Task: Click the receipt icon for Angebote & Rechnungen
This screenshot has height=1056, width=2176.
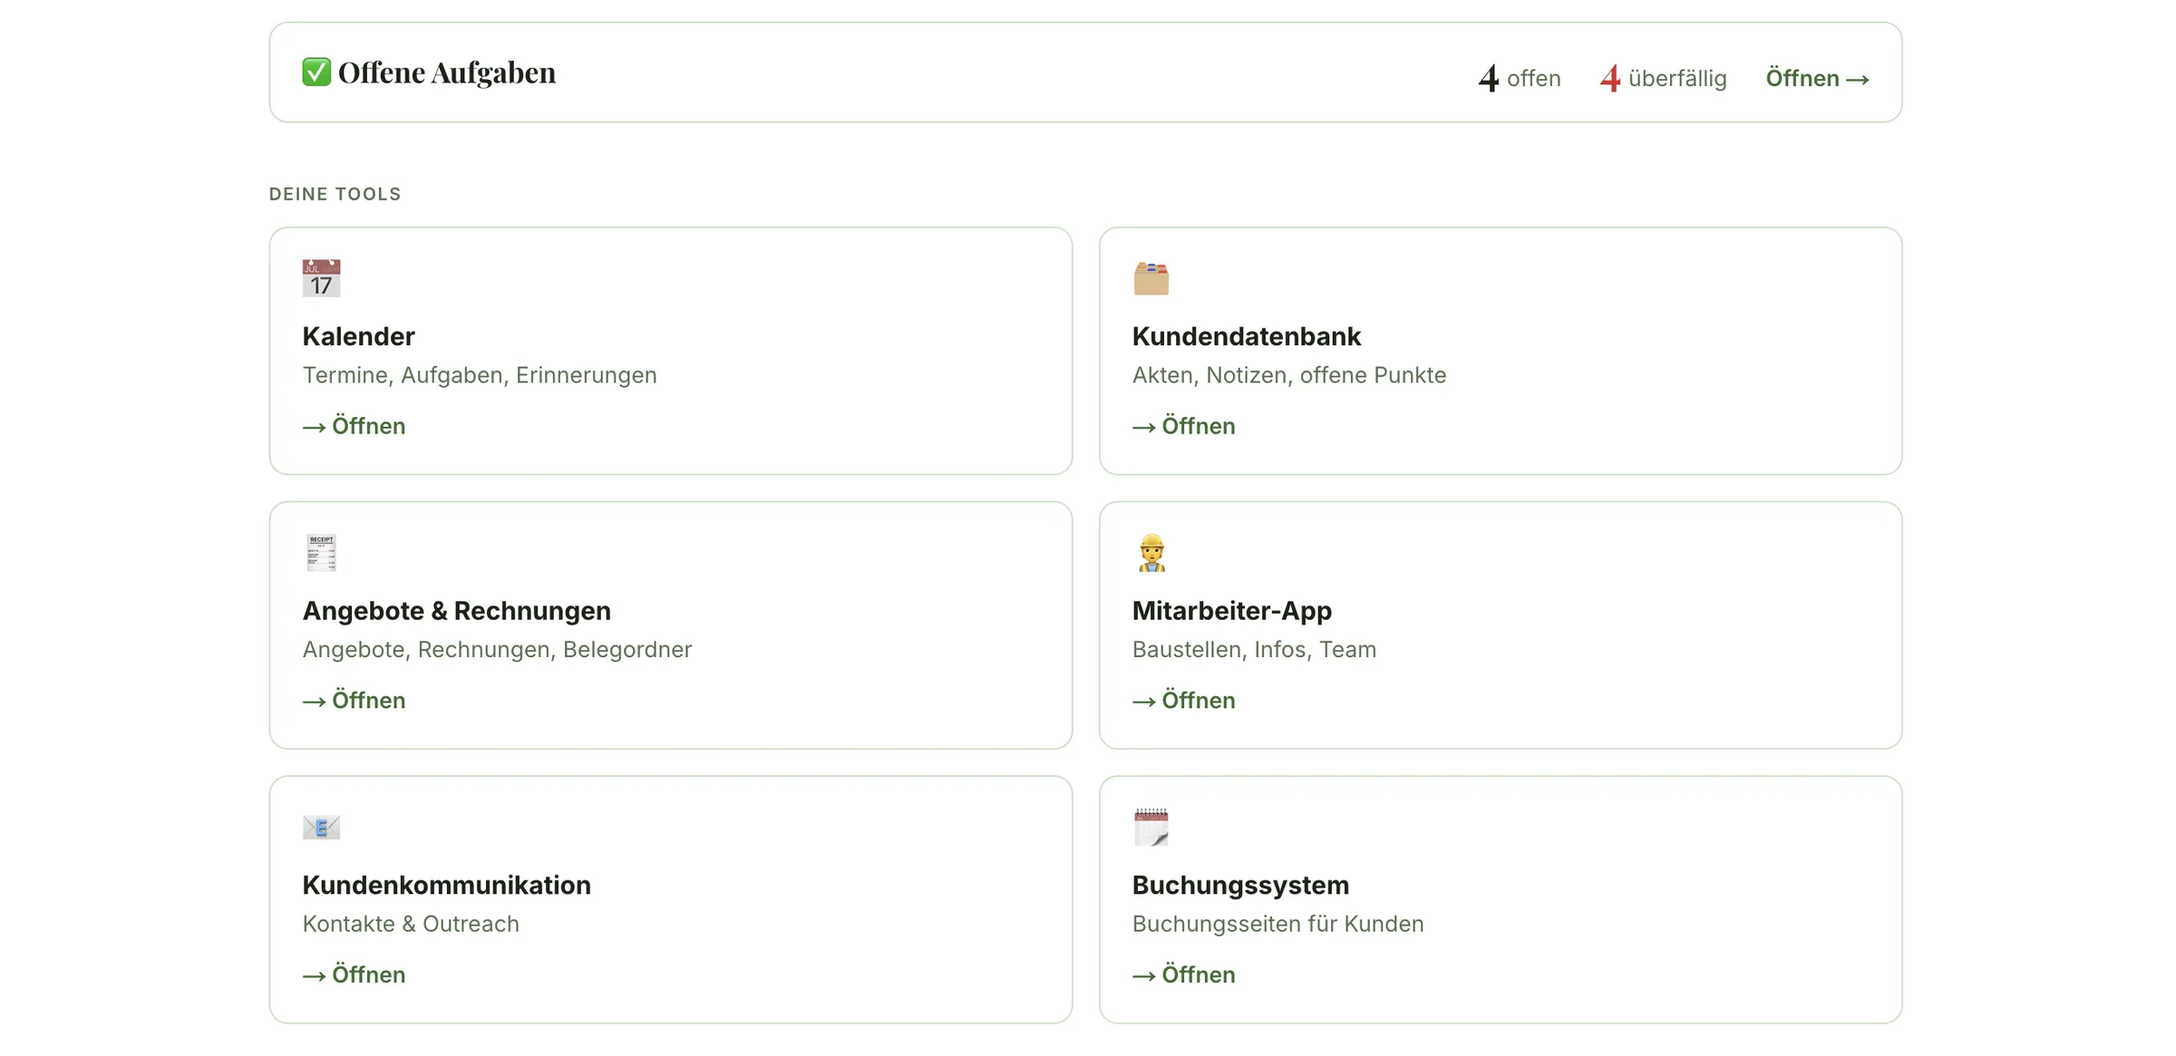Action: (321, 552)
